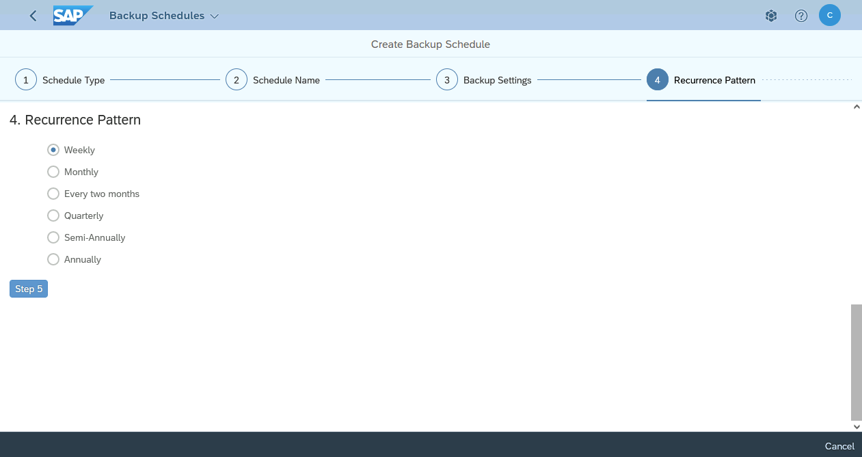The height and width of the screenshot is (457, 862).
Task: Click the user avatar with letter C
Action: tap(830, 15)
